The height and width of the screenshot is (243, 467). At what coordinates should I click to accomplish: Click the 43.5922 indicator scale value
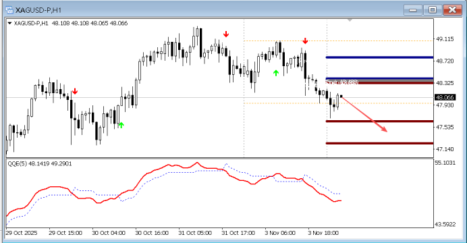445,224
